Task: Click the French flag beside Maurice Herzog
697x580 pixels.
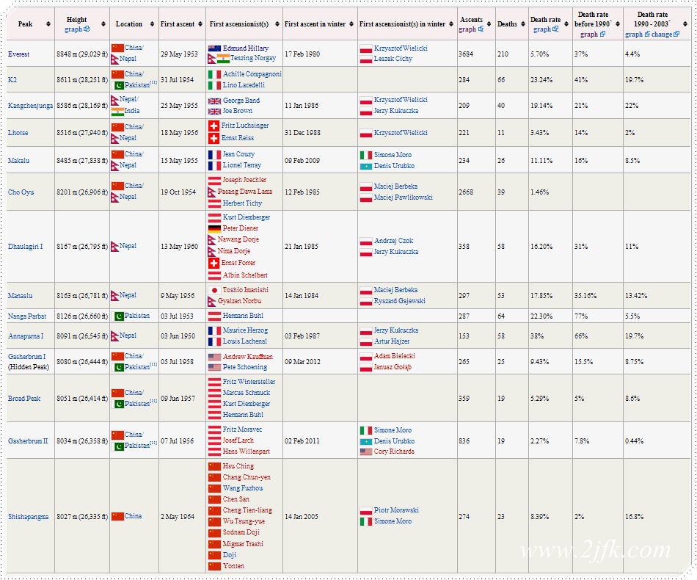Action: point(214,330)
